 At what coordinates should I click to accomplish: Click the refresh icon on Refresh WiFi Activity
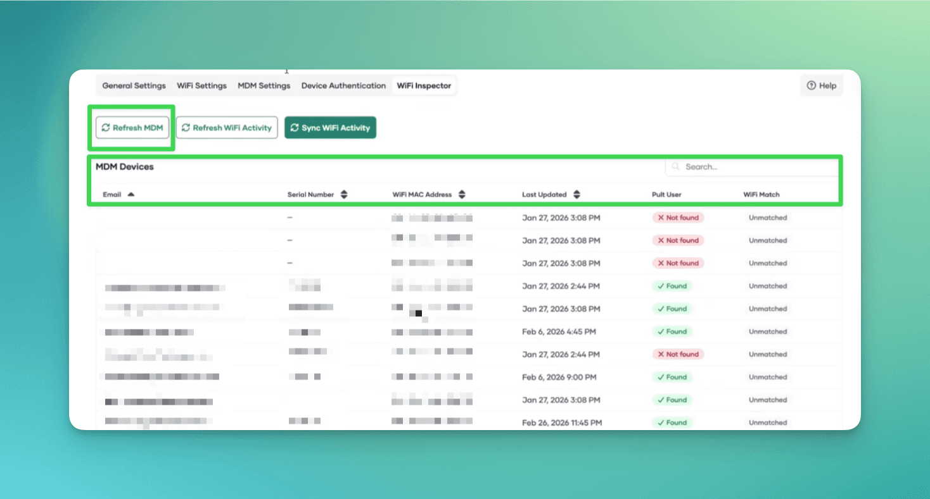point(186,127)
